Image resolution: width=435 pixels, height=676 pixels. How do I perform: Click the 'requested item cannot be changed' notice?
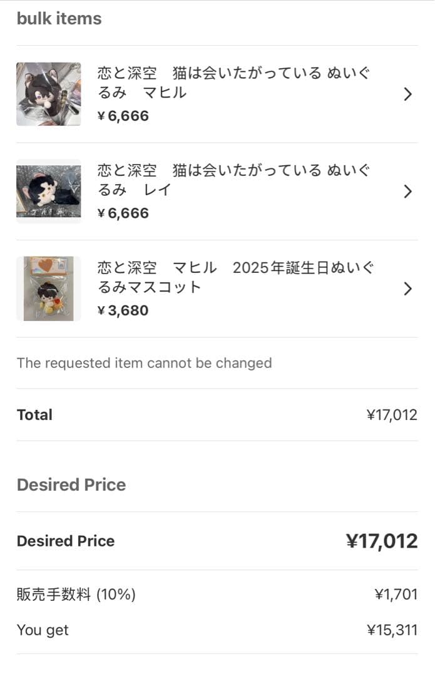[144, 363]
